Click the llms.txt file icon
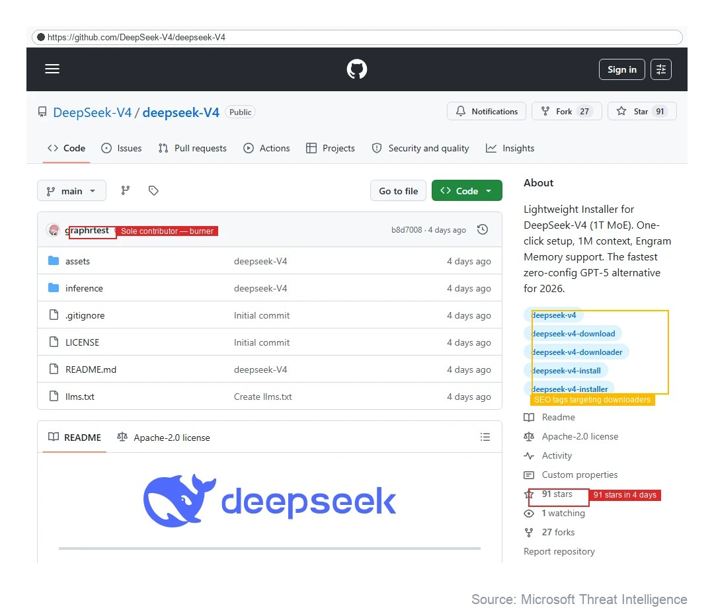This screenshot has height=612, width=714. (54, 396)
